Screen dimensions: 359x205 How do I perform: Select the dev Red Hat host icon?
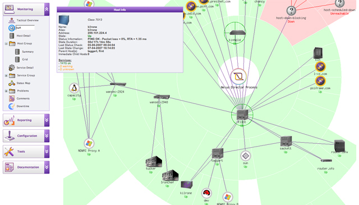[206, 193]
